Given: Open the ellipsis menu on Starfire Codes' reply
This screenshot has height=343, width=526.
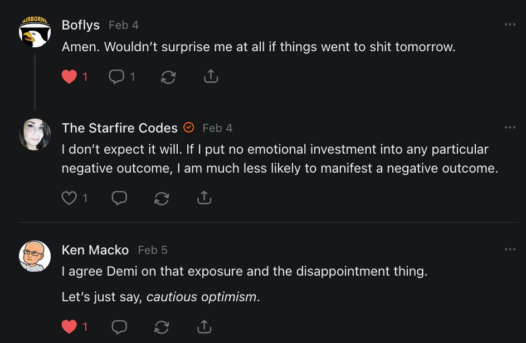Looking at the screenshot, I should [x=509, y=128].
